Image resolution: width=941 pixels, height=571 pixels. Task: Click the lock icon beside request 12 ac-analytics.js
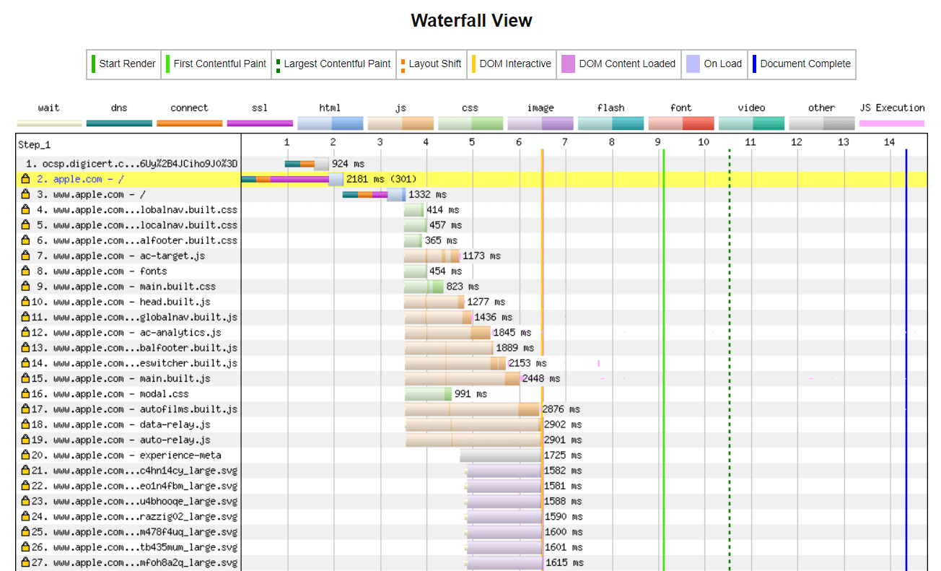25,333
